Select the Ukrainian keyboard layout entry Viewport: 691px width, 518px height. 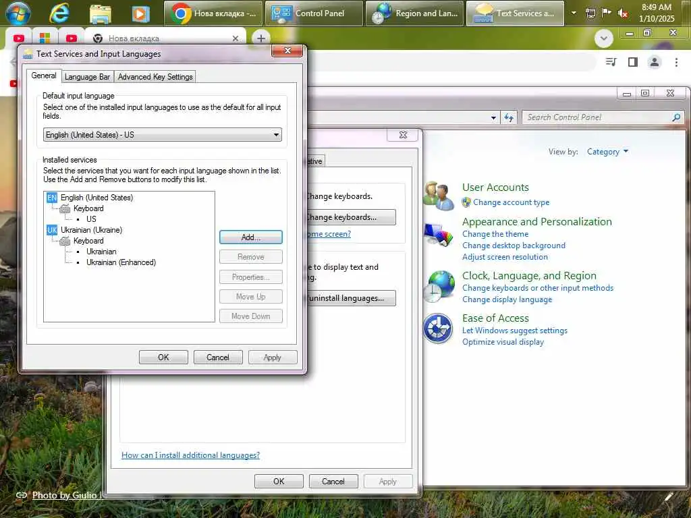pos(101,252)
